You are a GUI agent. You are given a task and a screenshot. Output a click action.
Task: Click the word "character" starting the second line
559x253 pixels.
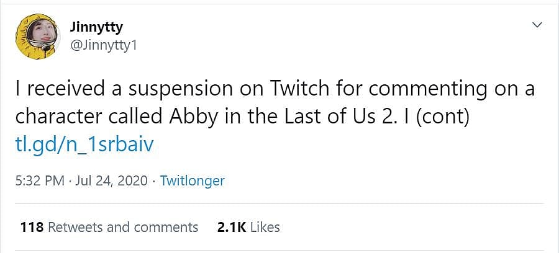(52, 117)
